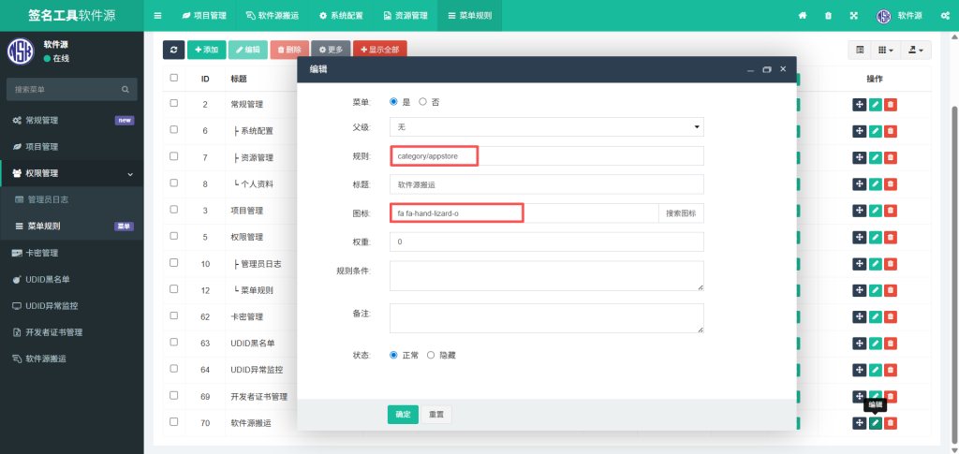Click the search icon in sidebar search box
Image resolution: width=959 pixels, height=454 pixels.
pos(125,90)
